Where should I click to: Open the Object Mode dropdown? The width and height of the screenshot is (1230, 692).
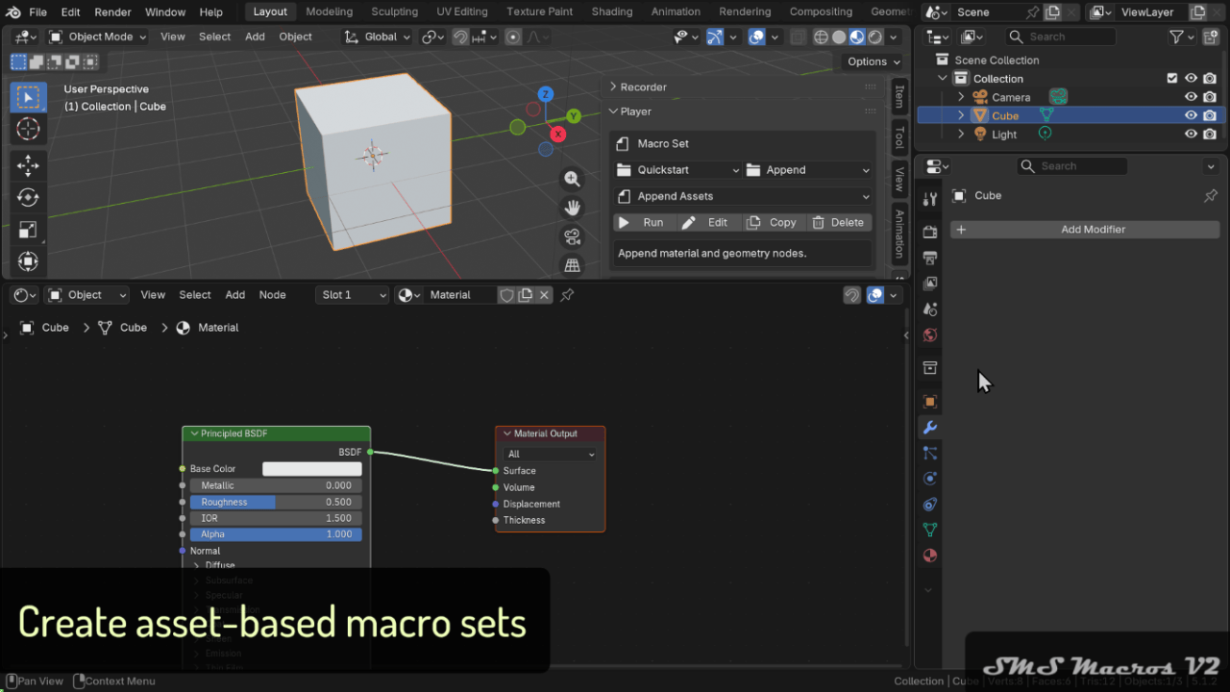[x=97, y=37]
